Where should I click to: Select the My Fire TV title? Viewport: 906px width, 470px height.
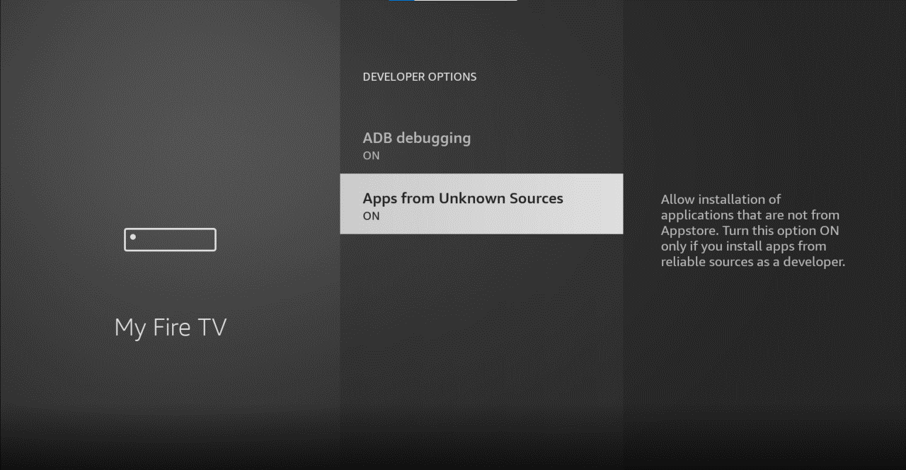pyautogui.click(x=170, y=327)
